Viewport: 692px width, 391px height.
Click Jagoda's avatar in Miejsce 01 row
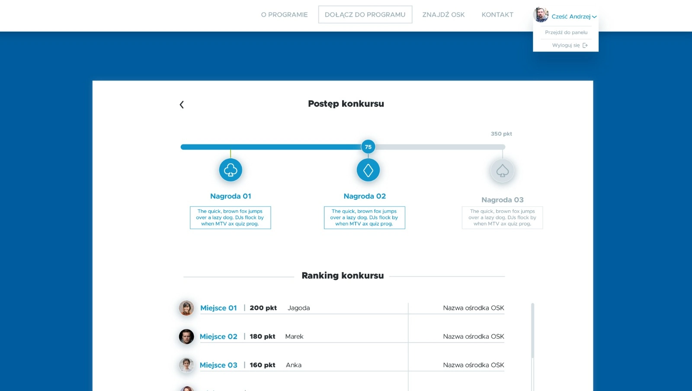click(186, 308)
